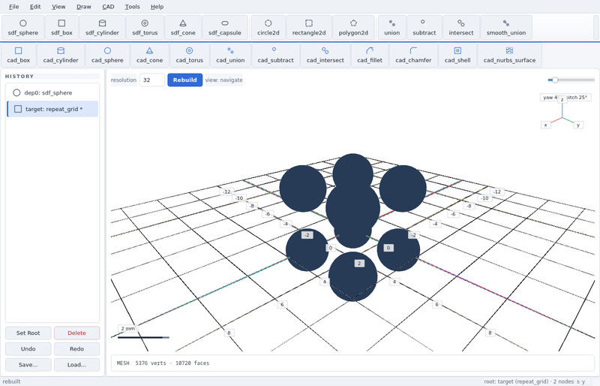This screenshot has width=600, height=386.
Task: Choose the polygon2d tool
Action: pyautogui.click(x=353, y=28)
